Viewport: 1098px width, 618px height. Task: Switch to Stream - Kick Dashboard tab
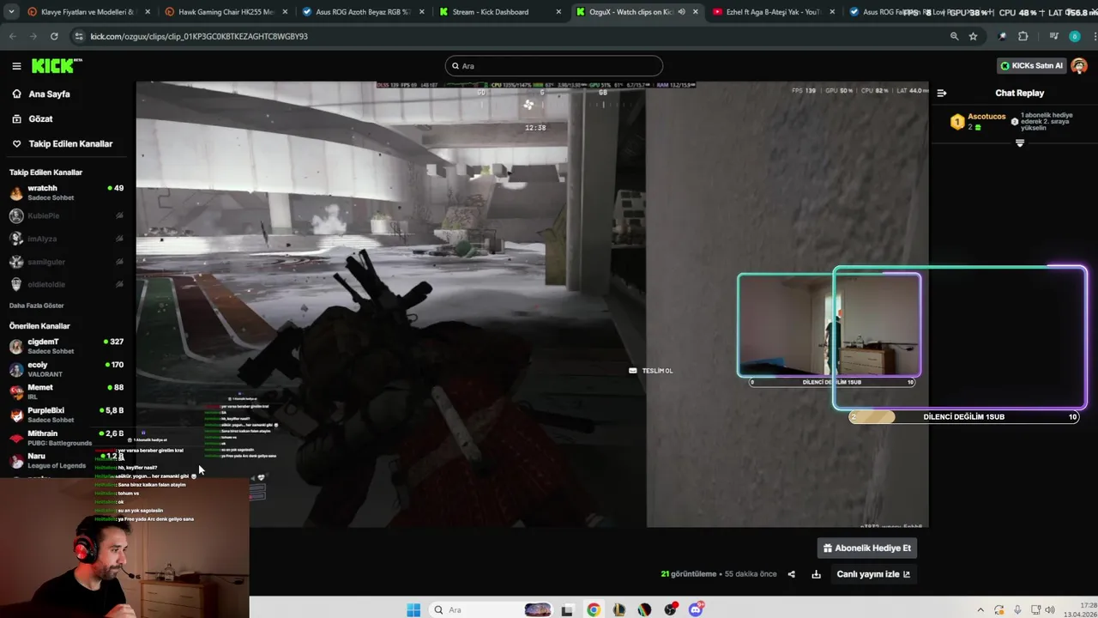point(499,12)
